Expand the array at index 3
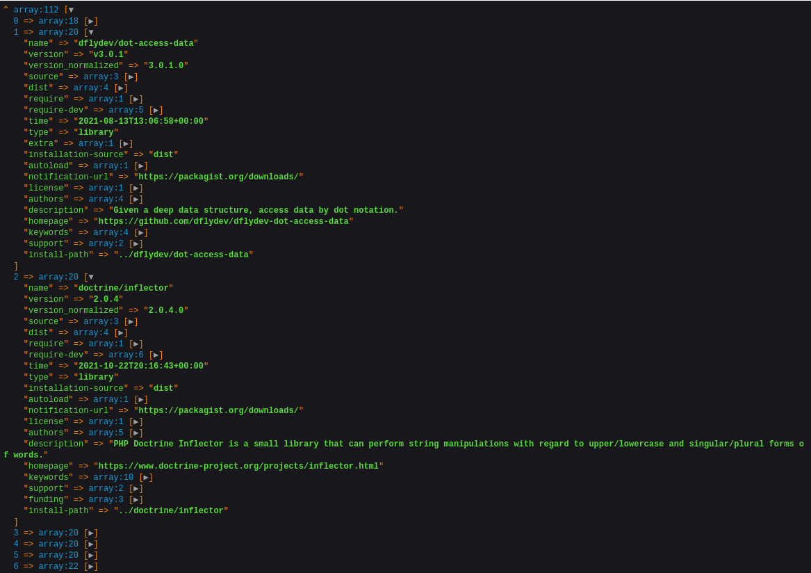This screenshot has width=811, height=573. pos(91,533)
